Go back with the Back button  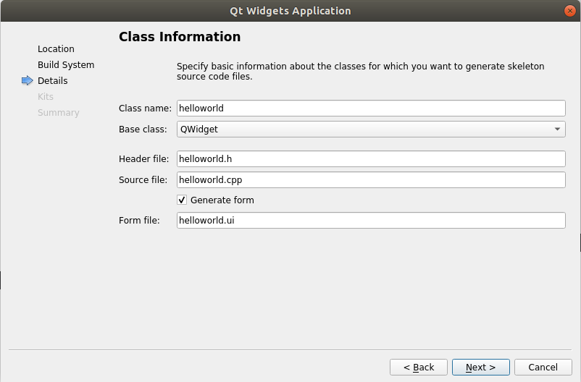419,368
